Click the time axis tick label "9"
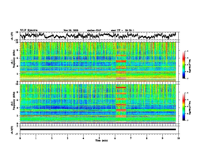The height and width of the screenshot is (155, 201). point(162,138)
